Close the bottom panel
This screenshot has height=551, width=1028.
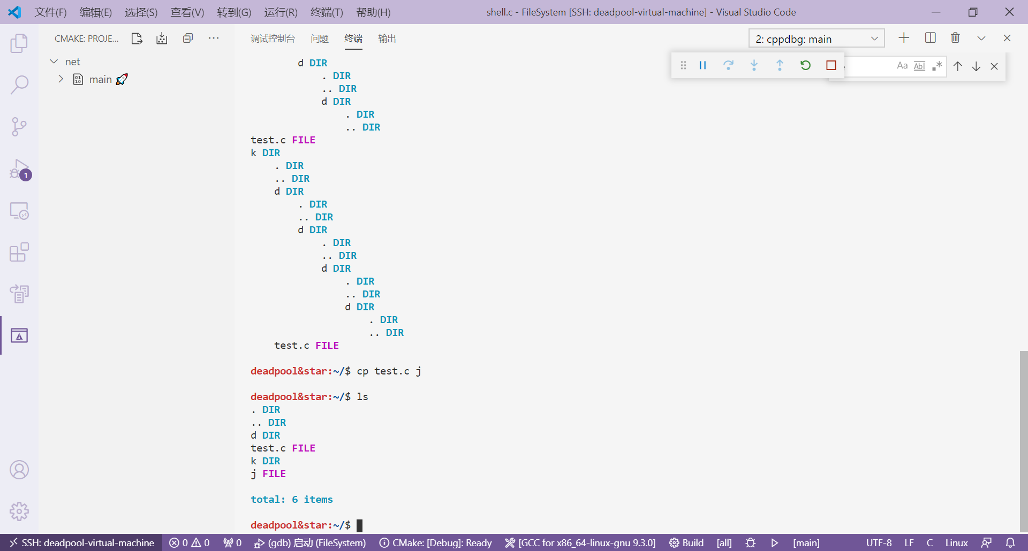1007,38
